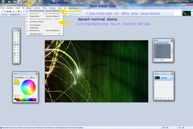Select the Recolor tool

coord(18,53)
